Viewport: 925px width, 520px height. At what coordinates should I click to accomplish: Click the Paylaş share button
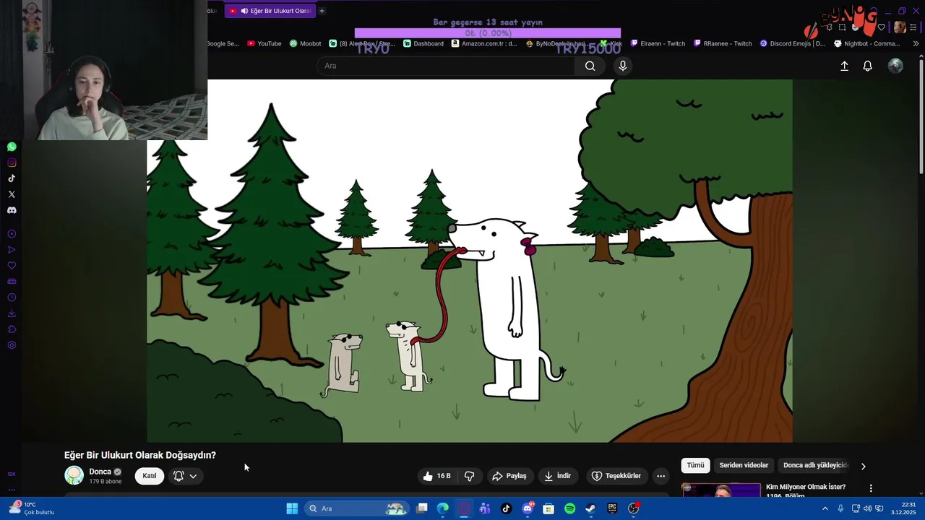pos(509,476)
